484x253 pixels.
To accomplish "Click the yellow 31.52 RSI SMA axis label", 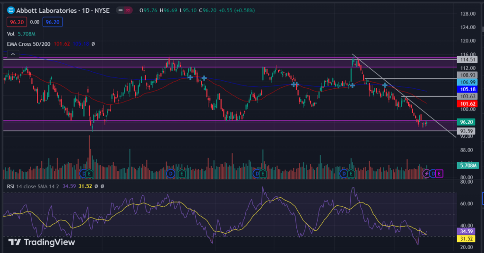I will pyautogui.click(x=466, y=238).
